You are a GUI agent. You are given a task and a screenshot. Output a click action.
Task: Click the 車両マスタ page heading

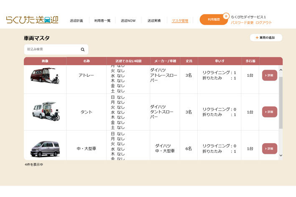(x=37, y=38)
